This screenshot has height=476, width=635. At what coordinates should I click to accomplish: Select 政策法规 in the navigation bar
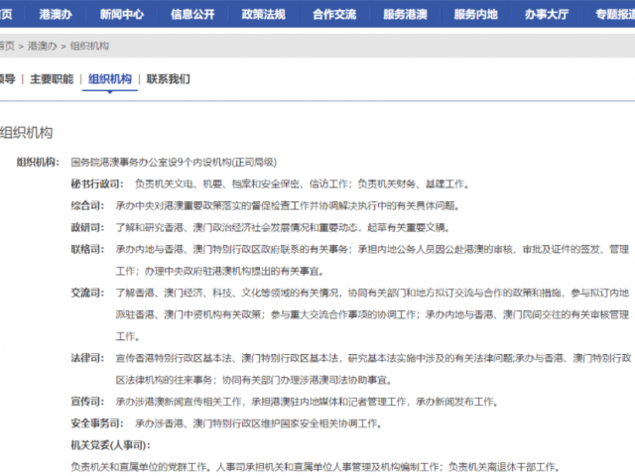pos(264,15)
